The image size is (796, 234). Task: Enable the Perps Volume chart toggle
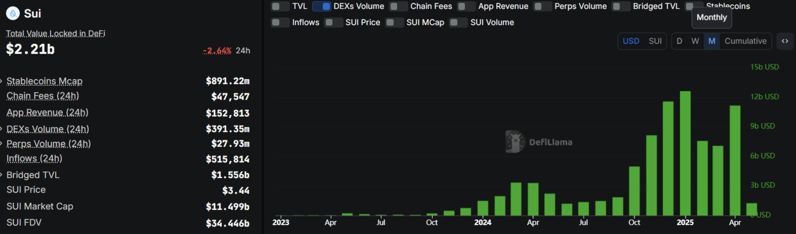click(x=542, y=6)
